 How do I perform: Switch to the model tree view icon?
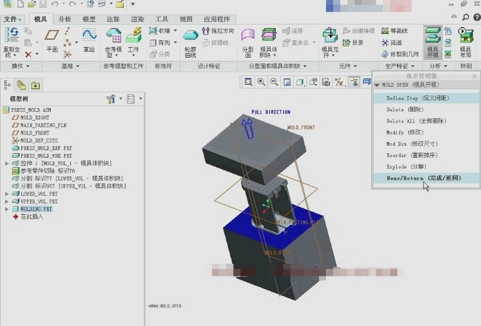pyautogui.click(x=8, y=85)
